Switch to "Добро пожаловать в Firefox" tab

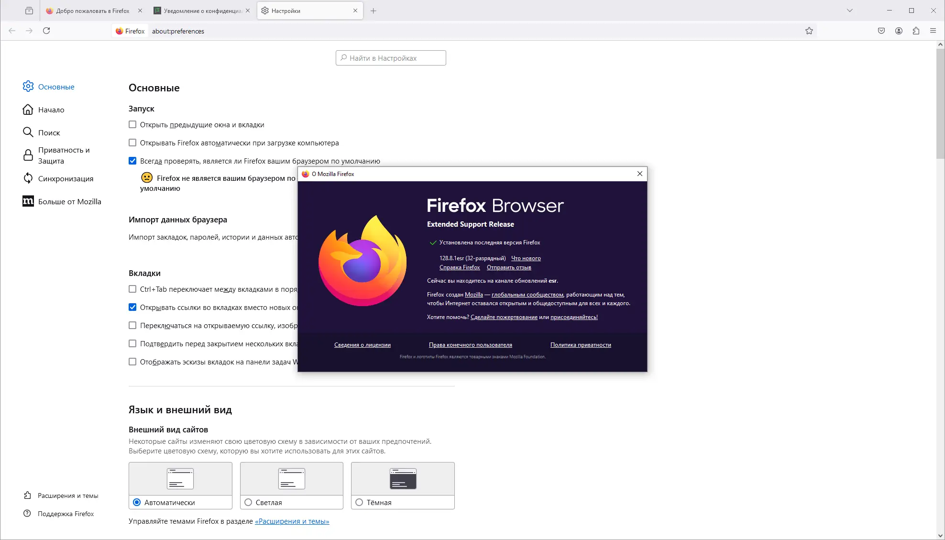[x=92, y=11]
